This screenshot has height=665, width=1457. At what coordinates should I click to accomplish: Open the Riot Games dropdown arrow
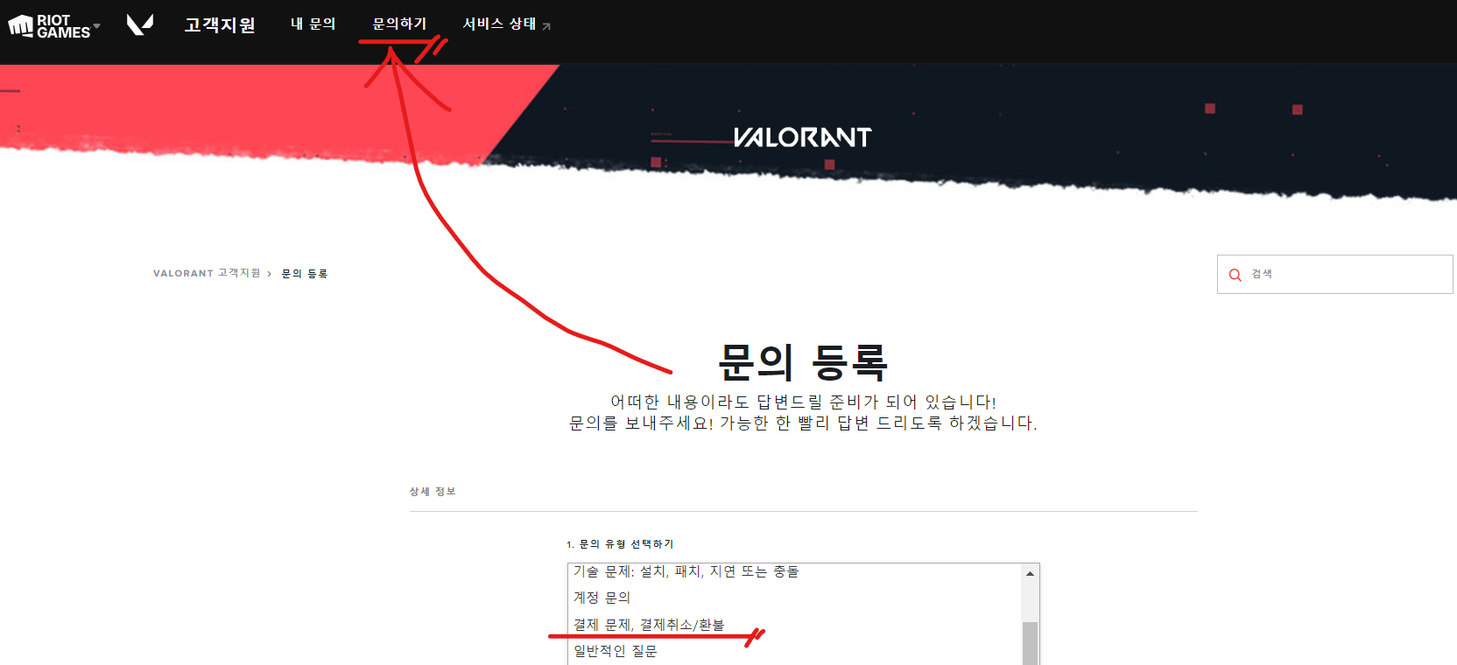point(96,26)
